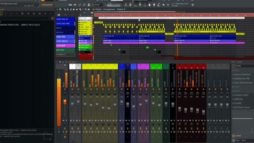Screen dimensions: 254x143
Task: Select LD SHOT in the pattern picker
Action: click(x=65, y=50)
